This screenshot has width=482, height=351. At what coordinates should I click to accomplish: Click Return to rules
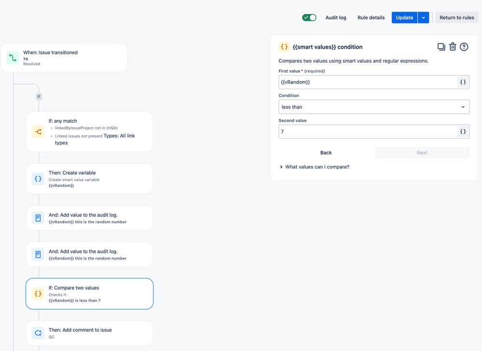(x=456, y=17)
